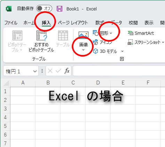The height and width of the screenshot is (147, 165).
Task: Select column A header
Action: (23, 83)
